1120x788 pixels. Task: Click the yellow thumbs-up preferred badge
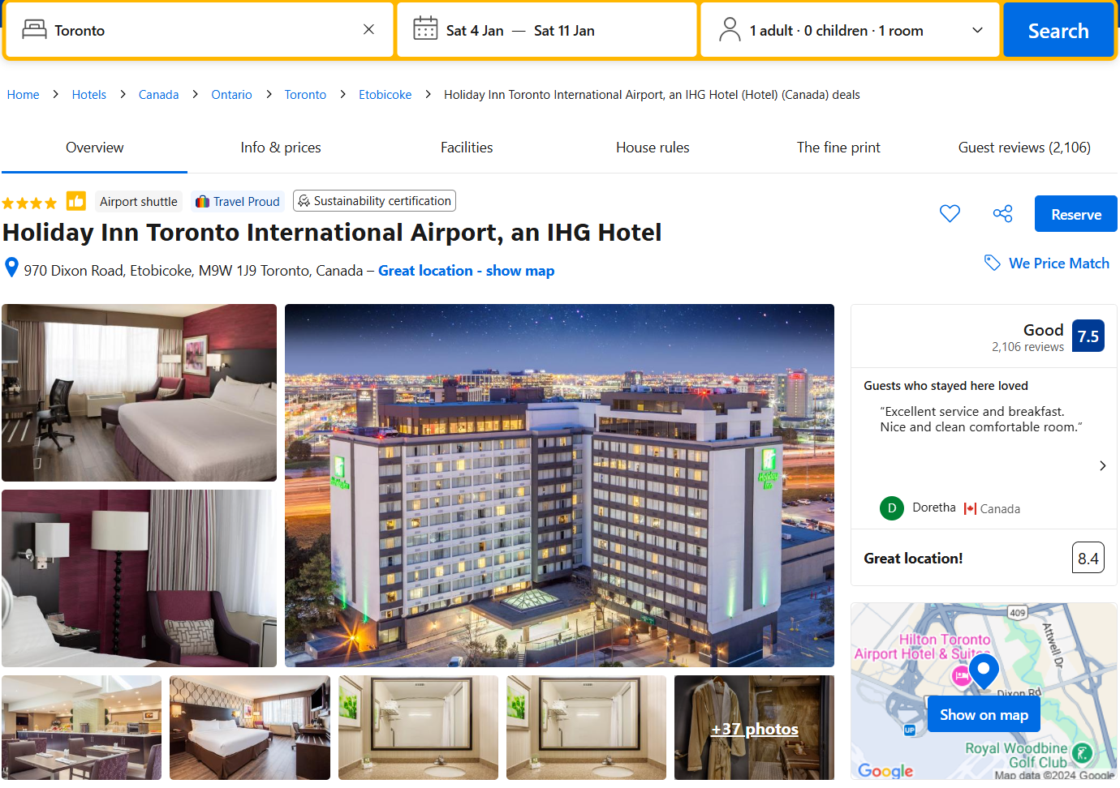(76, 201)
